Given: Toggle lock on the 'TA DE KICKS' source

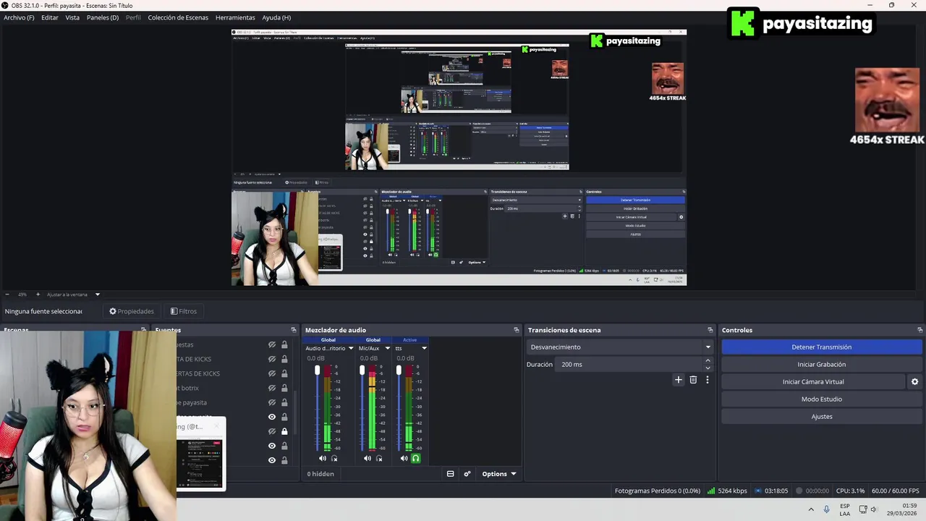Looking at the screenshot, I should [x=284, y=359].
